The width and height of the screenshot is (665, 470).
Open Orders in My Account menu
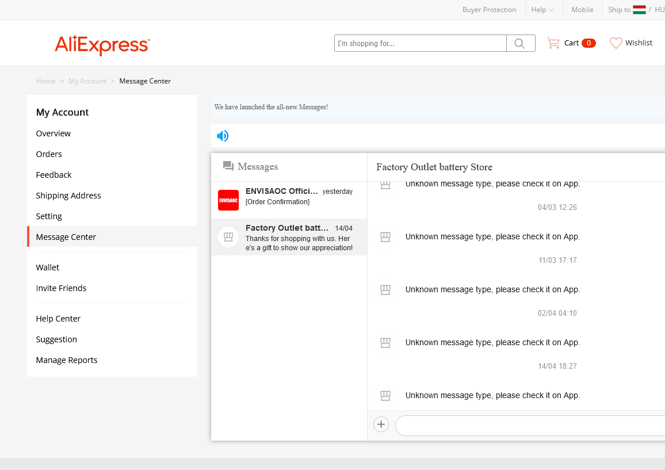[x=49, y=154]
